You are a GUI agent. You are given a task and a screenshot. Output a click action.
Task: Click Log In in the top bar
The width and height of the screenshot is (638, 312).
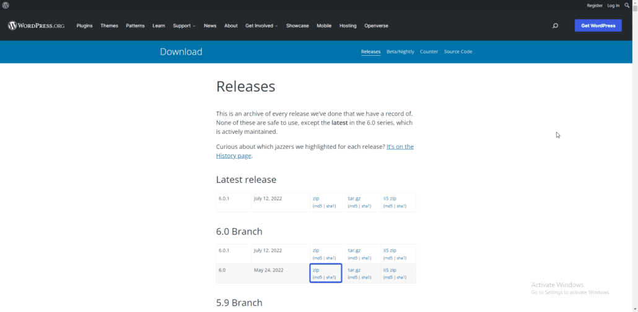tap(613, 6)
